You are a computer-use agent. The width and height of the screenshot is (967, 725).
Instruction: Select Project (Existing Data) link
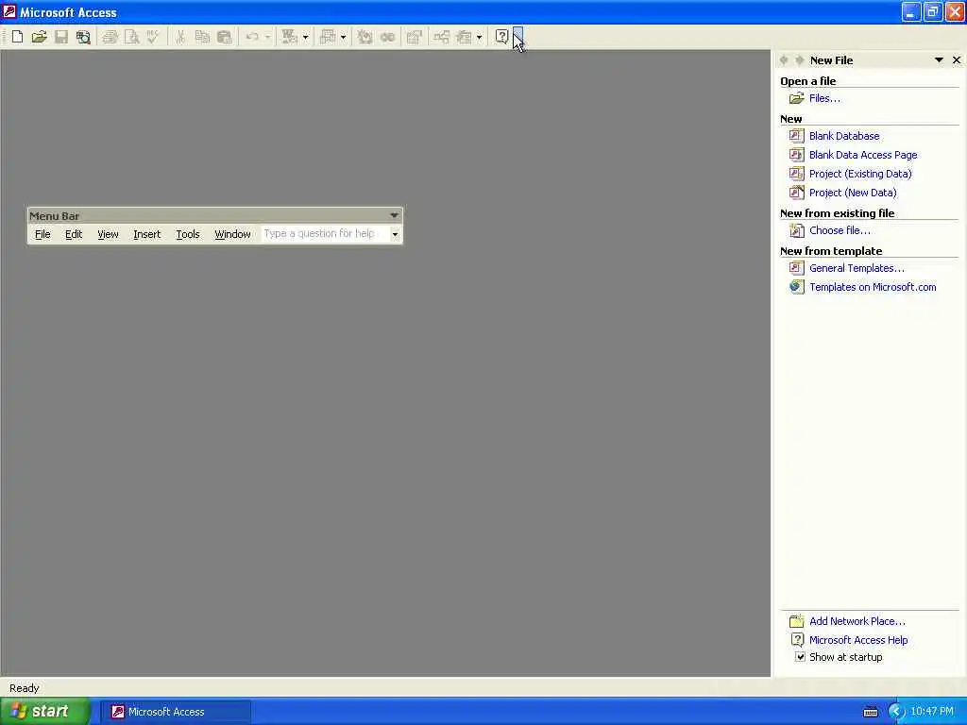click(x=860, y=174)
